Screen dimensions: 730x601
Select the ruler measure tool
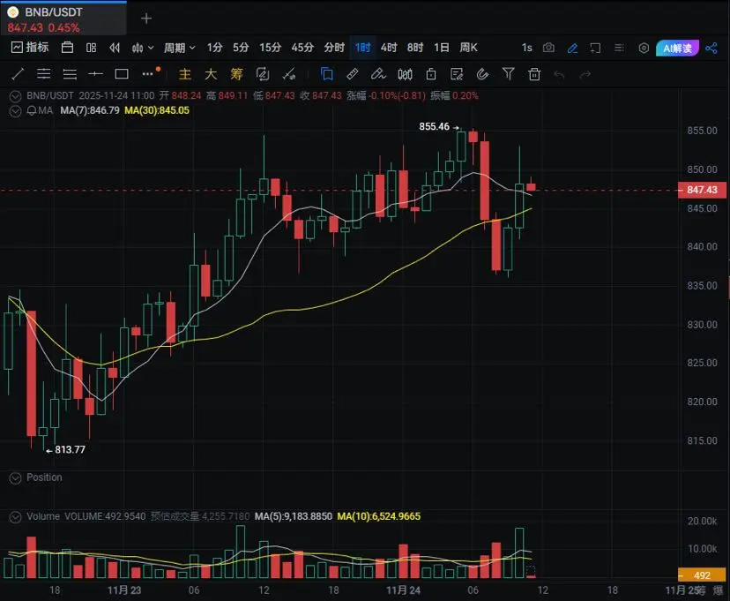[353, 74]
